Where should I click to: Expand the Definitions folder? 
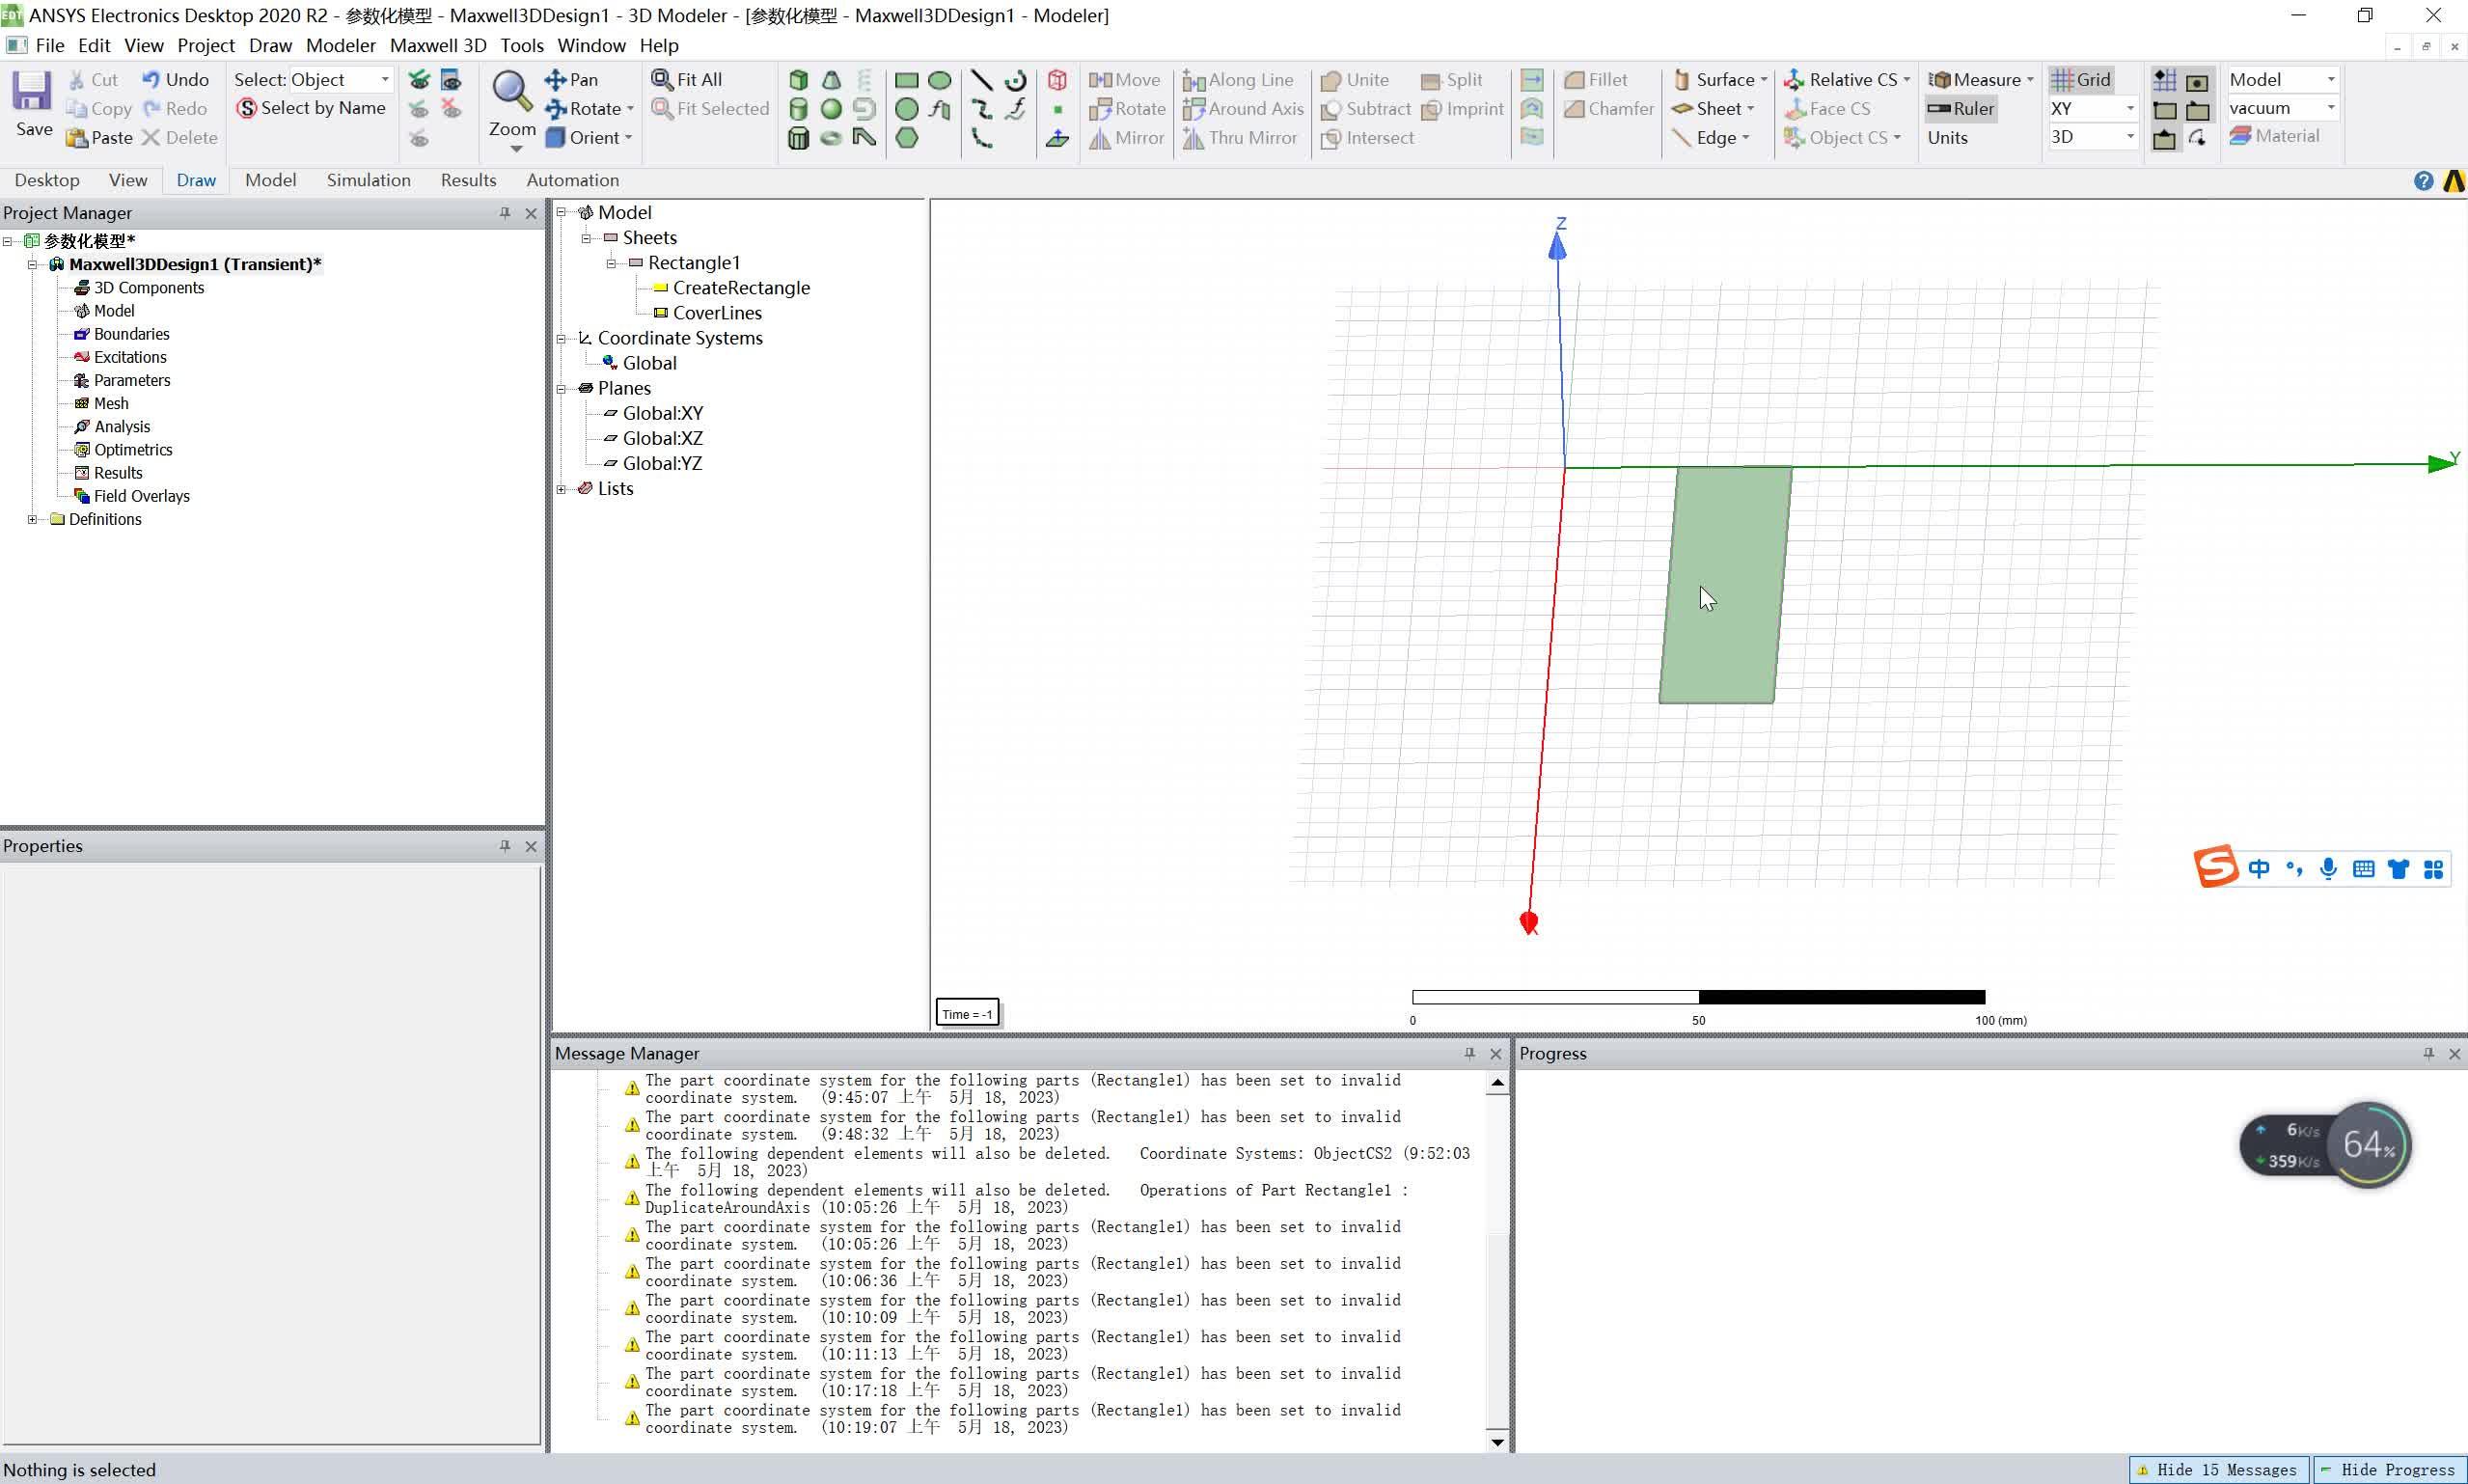coord(32,519)
